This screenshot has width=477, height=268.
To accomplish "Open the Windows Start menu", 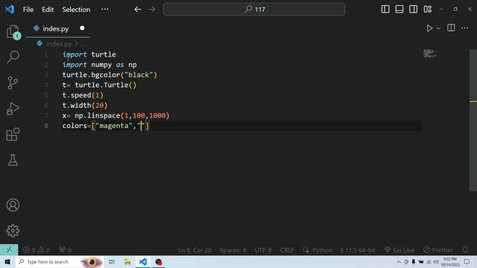I will pos(7,261).
